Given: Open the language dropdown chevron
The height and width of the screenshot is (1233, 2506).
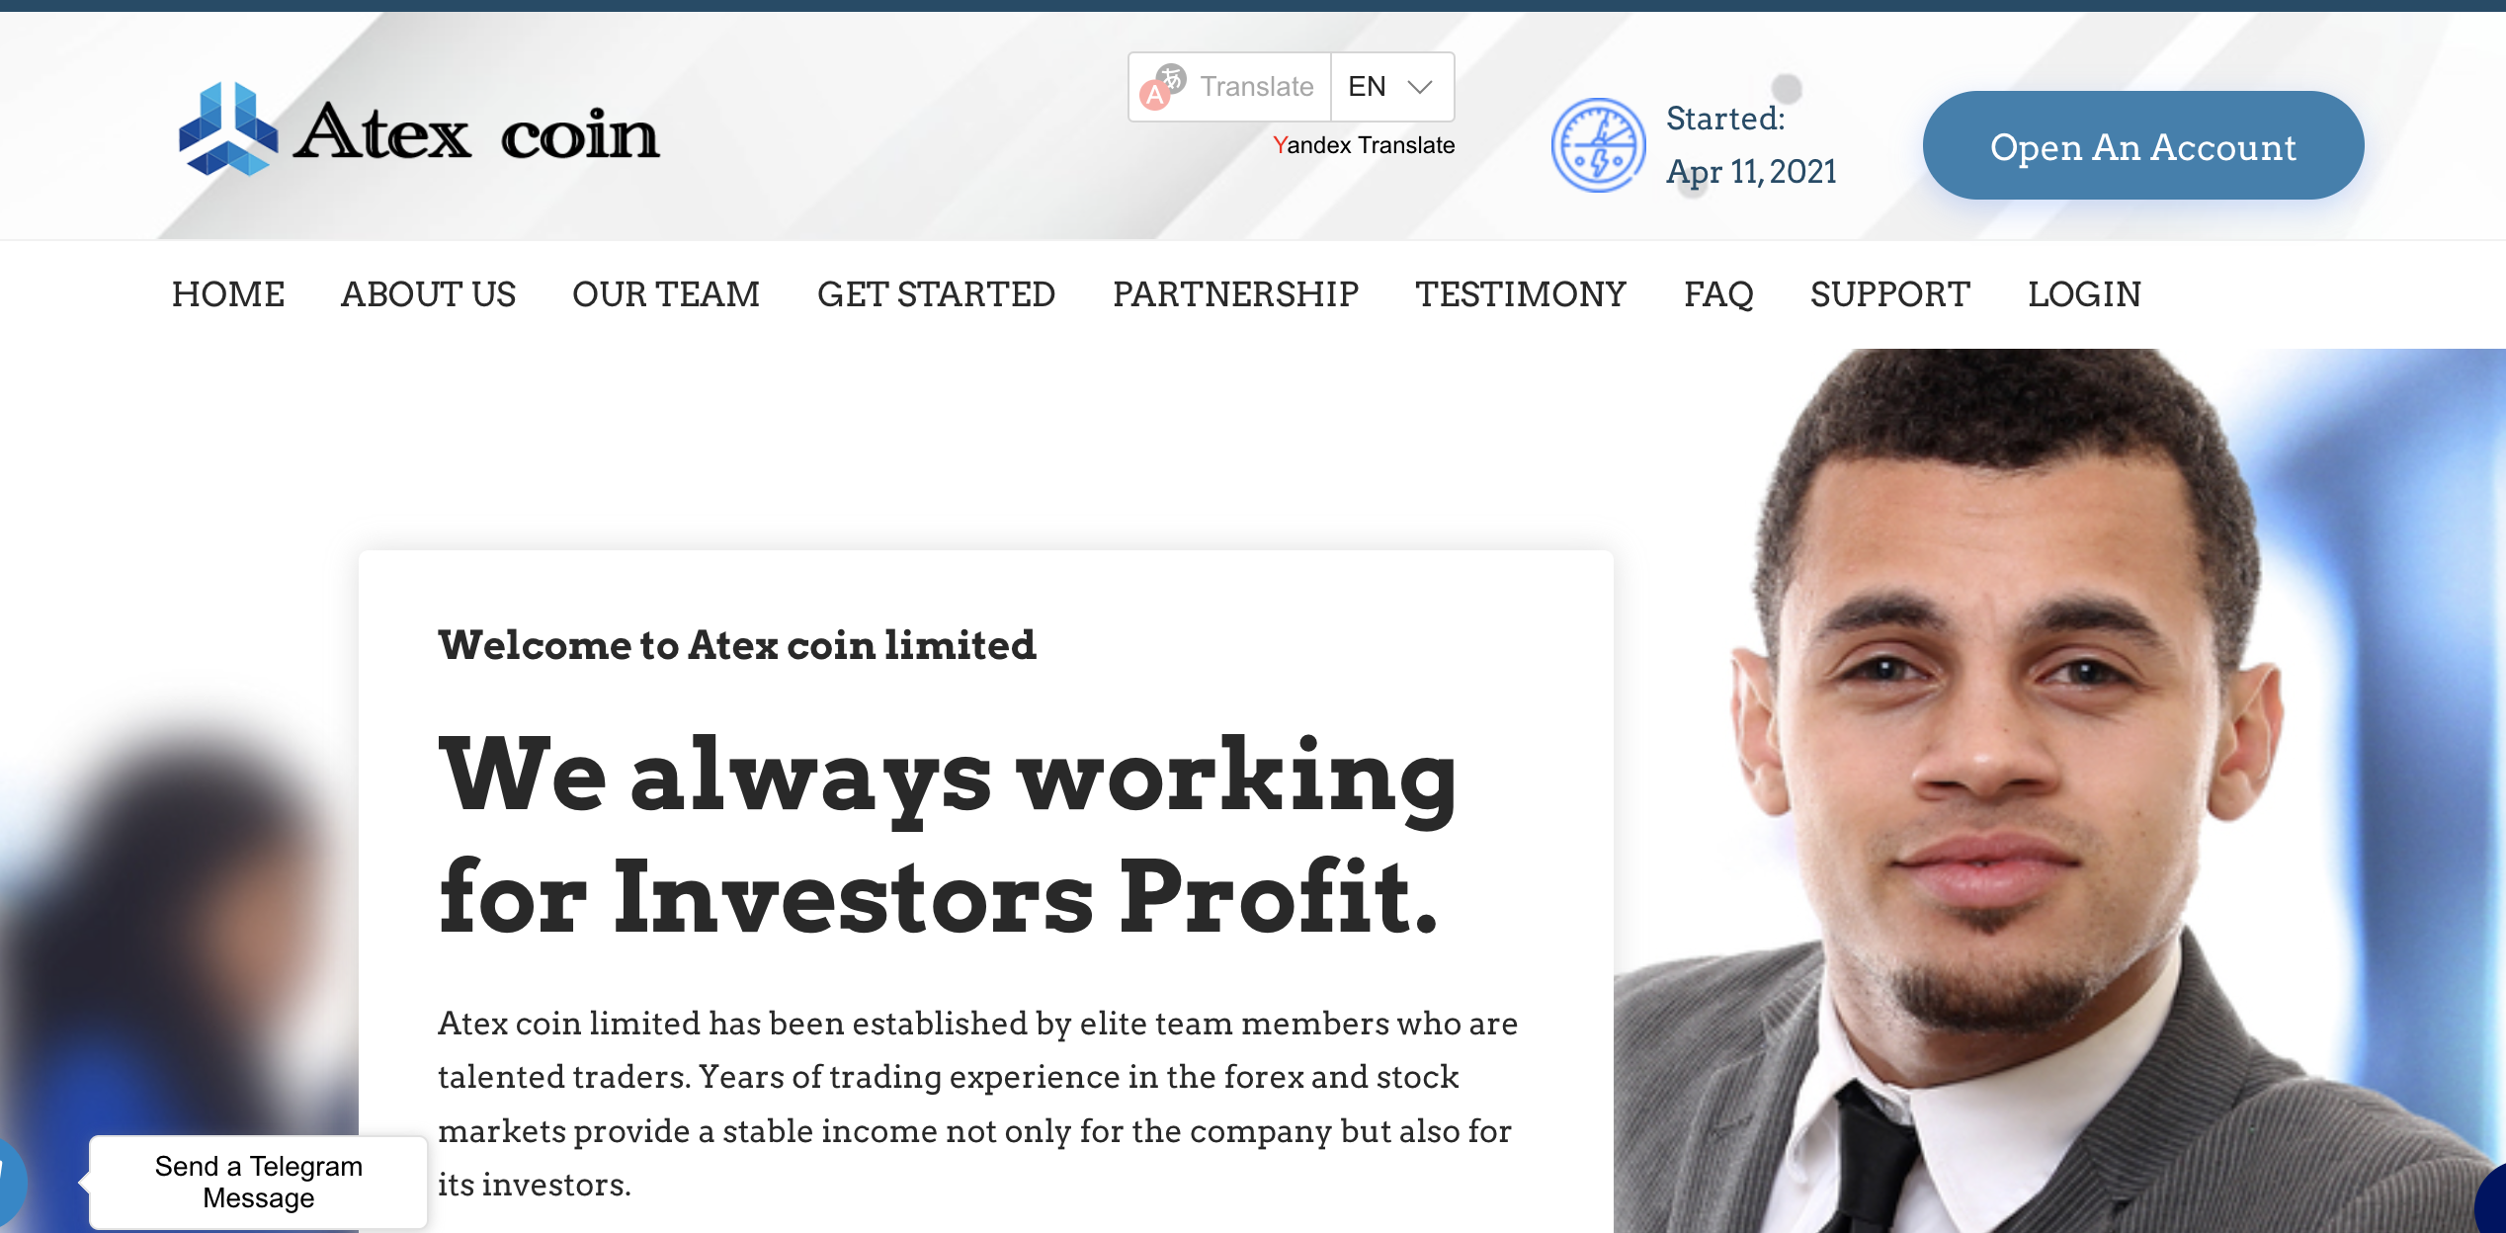Looking at the screenshot, I should coord(1420,87).
